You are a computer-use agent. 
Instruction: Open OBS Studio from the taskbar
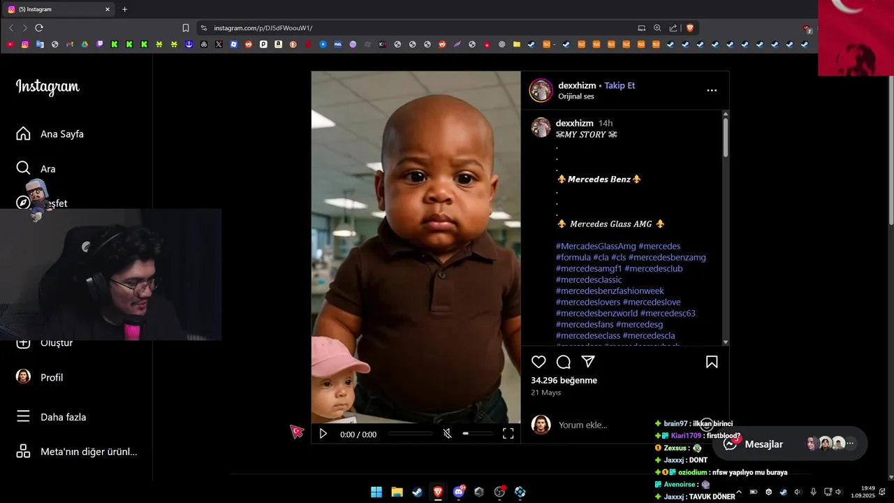[x=499, y=492]
